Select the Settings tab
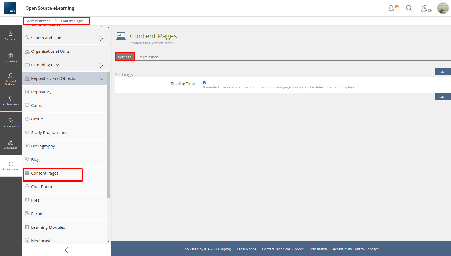Screen dimensions: 451x256 coord(125,57)
